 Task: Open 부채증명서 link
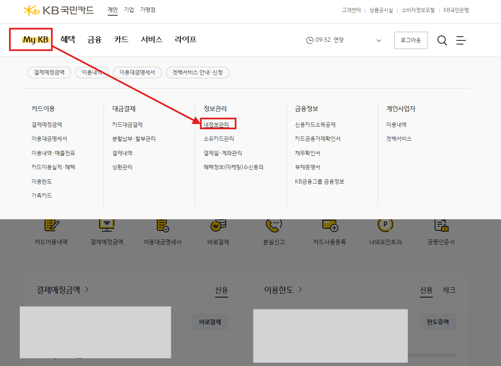(x=307, y=167)
